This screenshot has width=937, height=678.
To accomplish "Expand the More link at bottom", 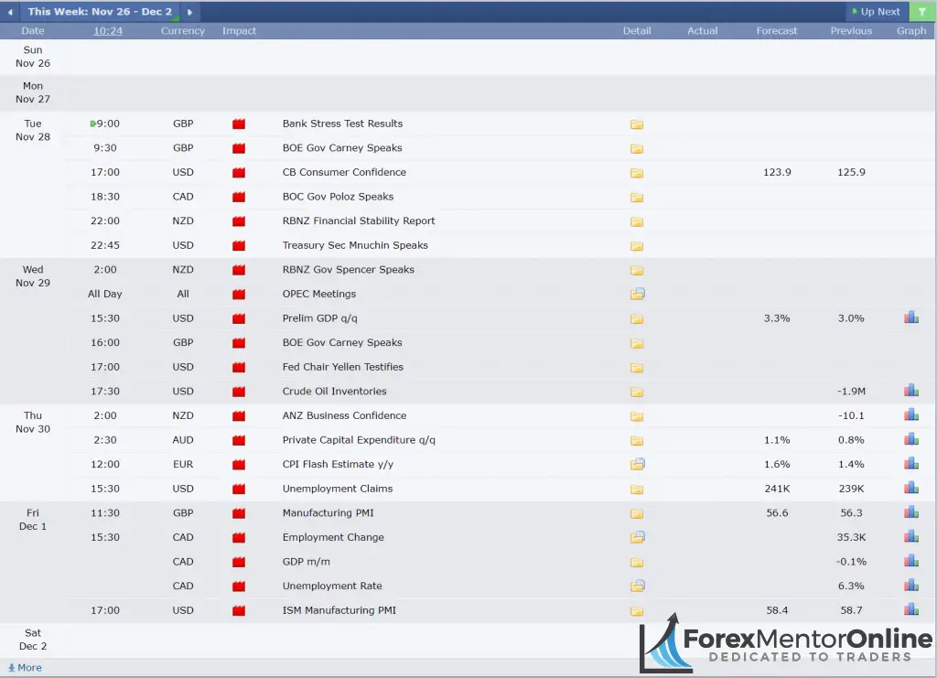I will click(25, 668).
